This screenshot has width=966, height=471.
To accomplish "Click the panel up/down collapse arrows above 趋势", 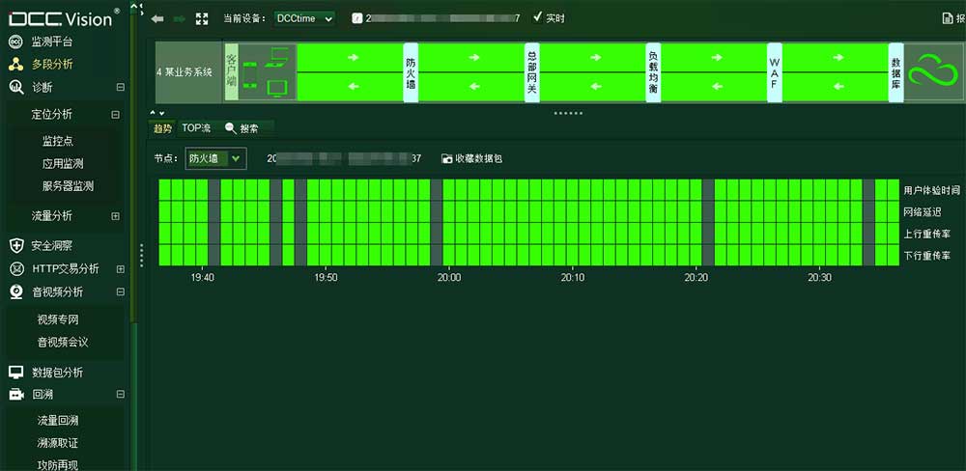I will pos(157,113).
